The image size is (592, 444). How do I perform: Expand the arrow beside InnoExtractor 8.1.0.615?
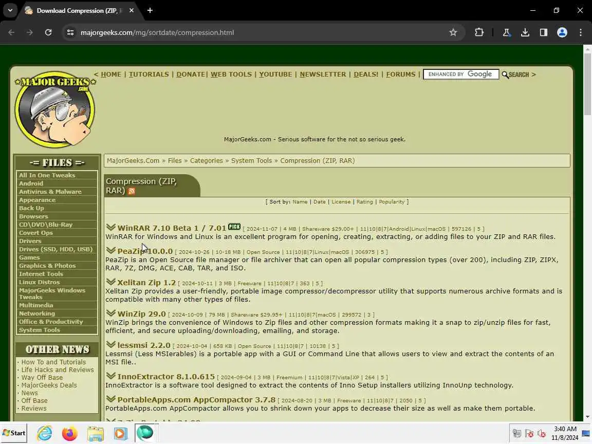pos(110,376)
